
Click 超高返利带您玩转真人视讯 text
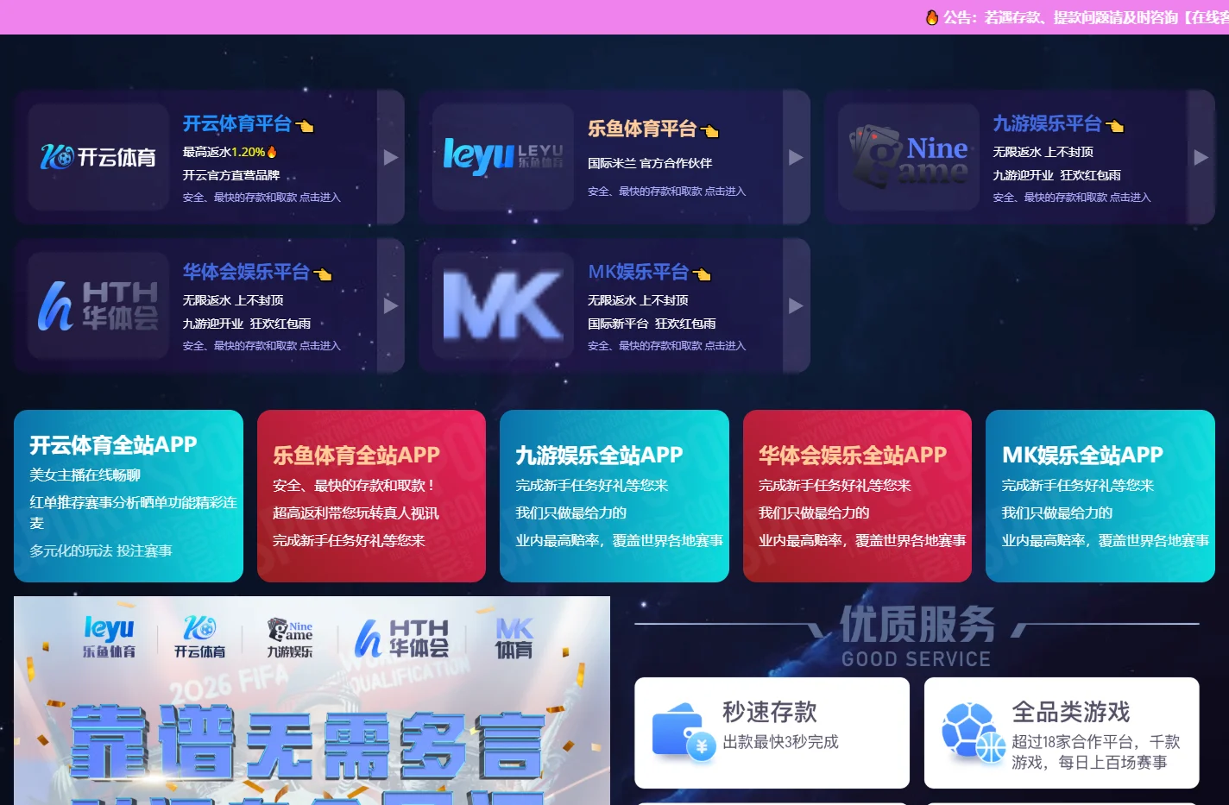[356, 513]
